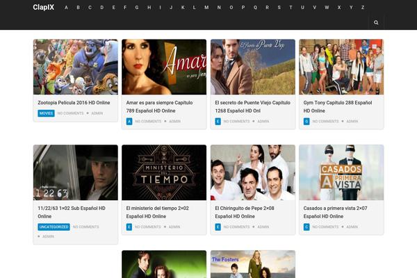417x278 pixels.
Task: Browse titles starting with letter E
Action: pos(113,8)
